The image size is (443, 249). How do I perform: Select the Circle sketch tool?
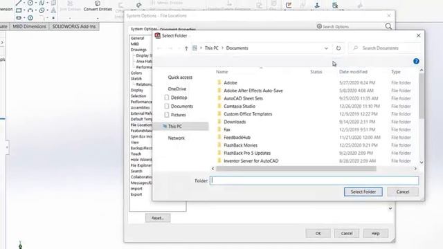(x=30, y=3)
